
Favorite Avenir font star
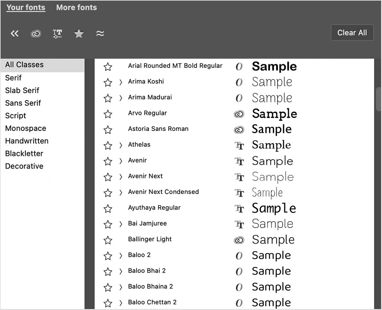(x=108, y=161)
